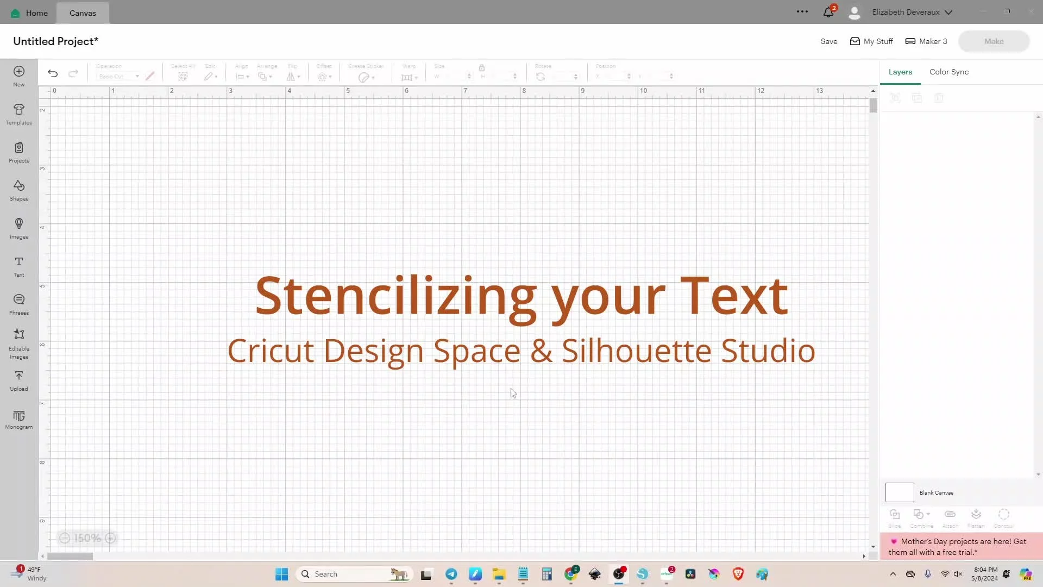Click the vertical canvas scrollbar thumb
Image resolution: width=1043 pixels, height=587 pixels.
(x=873, y=105)
